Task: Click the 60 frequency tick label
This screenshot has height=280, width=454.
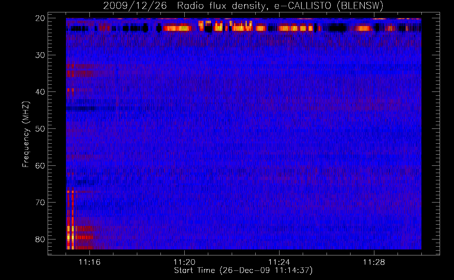Action: [40, 165]
